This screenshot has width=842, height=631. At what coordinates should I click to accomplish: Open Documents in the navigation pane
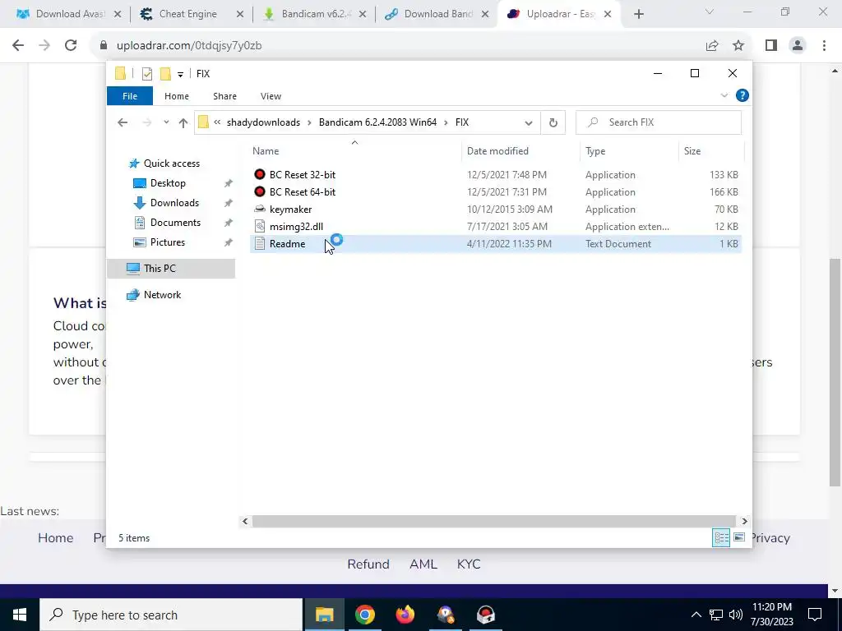coord(175,223)
